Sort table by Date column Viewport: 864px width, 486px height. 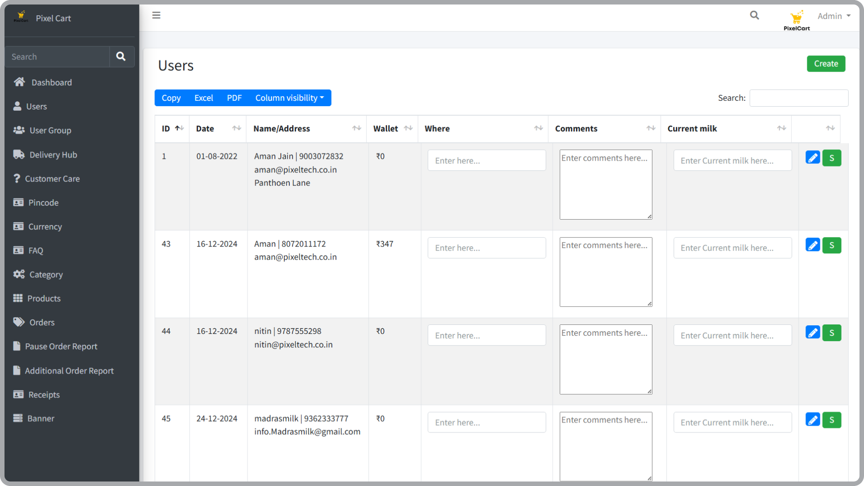click(218, 129)
